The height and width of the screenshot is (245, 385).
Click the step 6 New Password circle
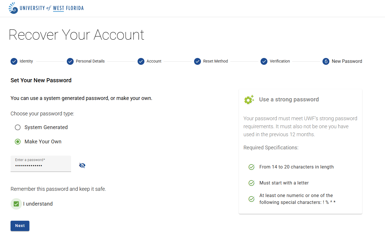coord(326,61)
